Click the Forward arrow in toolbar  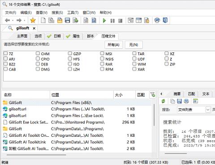(19, 20)
